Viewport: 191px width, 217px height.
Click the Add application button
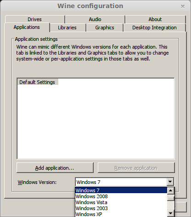55,168
